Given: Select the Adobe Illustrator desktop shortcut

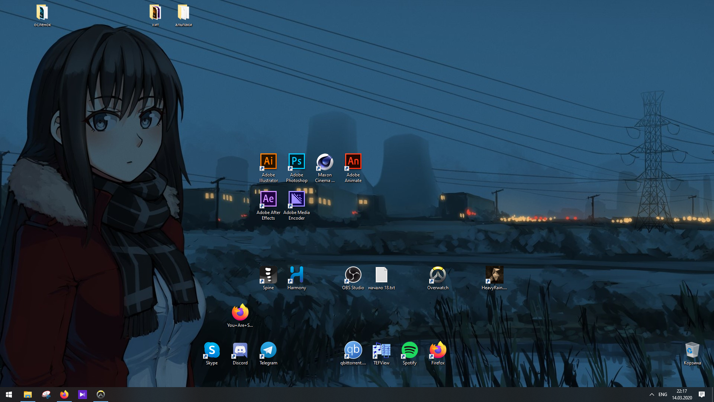Looking at the screenshot, I should [x=268, y=168].
